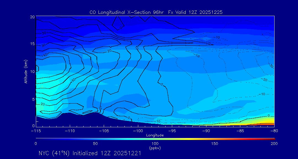
Task: Click the longitude tick label -90
Action: tap(206, 131)
